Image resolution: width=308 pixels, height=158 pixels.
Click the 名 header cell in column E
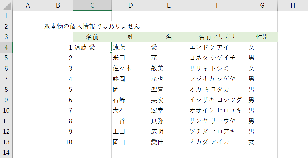pos(169,37)
